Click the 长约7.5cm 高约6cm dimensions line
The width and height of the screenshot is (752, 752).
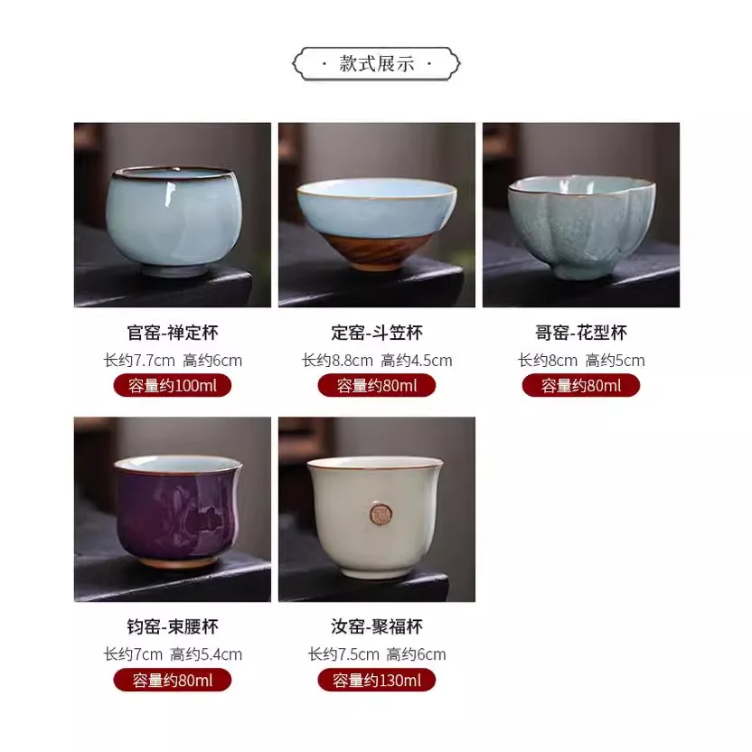click(x=377, y=654)
